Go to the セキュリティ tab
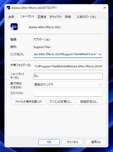 (55, 17)
